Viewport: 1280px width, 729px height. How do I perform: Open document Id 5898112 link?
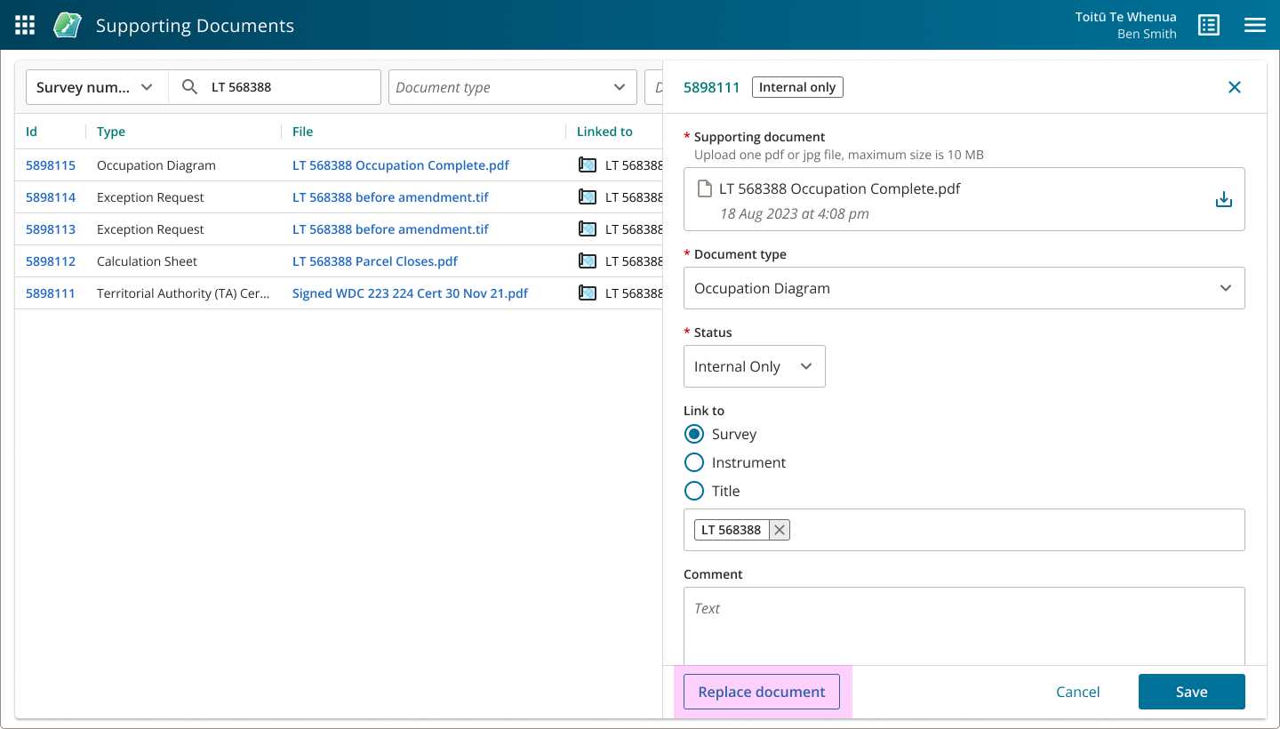click(x=51, y=261)
